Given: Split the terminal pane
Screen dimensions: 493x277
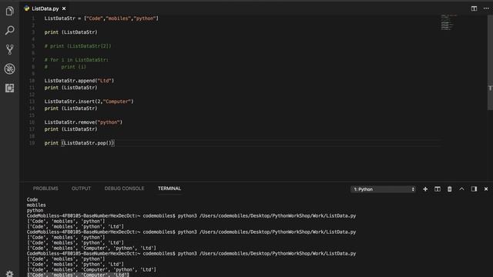Looking at the screenshot, I should [438, 189].
